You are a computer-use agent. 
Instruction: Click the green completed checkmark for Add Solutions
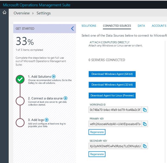20,79
